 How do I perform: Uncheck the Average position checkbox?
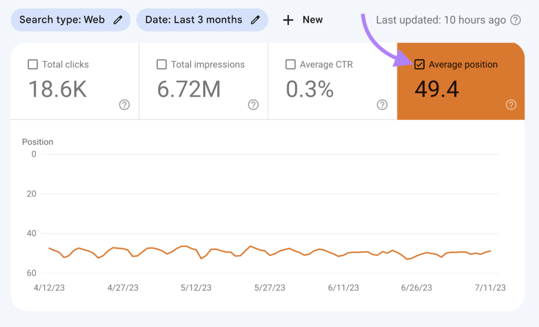click(x=420, y=65)
